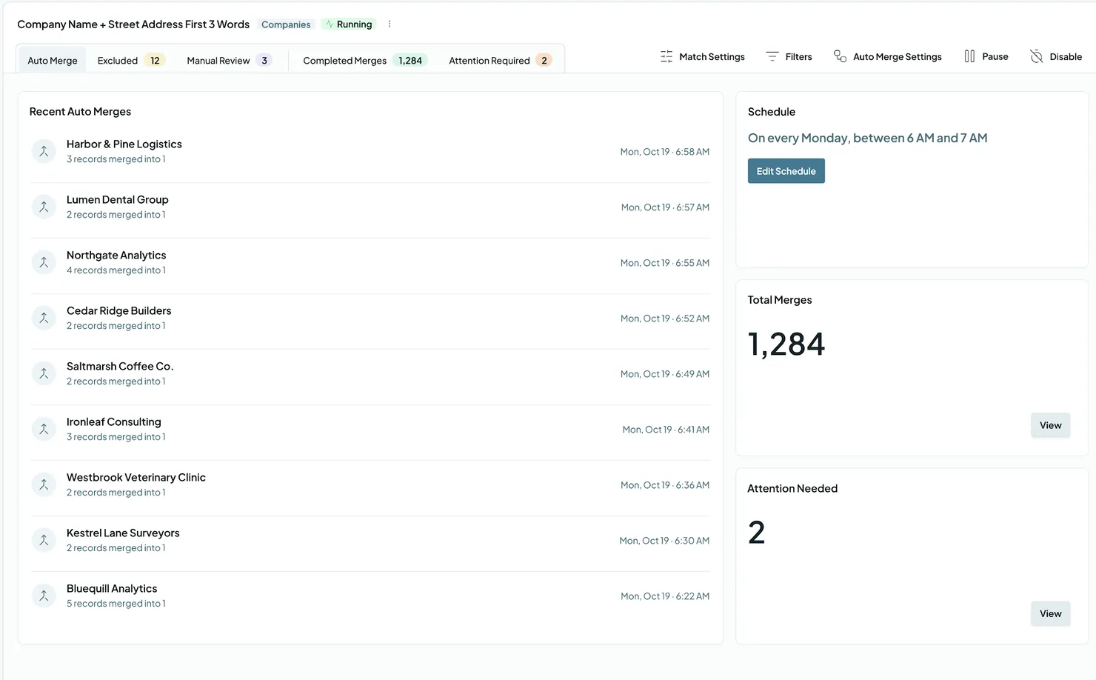Click the schedule text 'On every Monday, between 6 AM and 7 AM'
Viewport: 1096px width, 680px height.
(867, 138)
